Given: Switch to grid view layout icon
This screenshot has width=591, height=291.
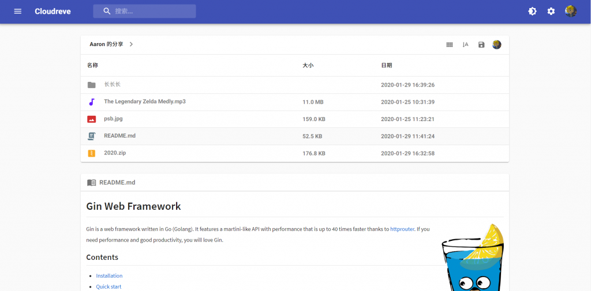Looking at the screenshot, I should (450, 45).
